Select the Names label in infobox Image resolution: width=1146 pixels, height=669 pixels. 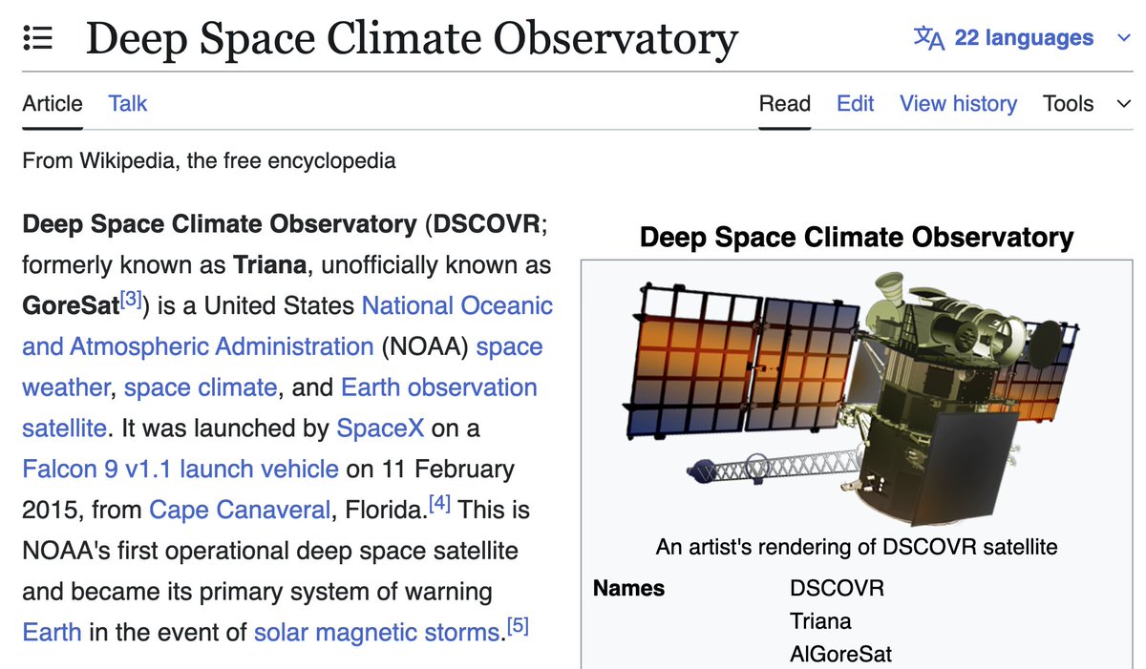pos(628,588)
